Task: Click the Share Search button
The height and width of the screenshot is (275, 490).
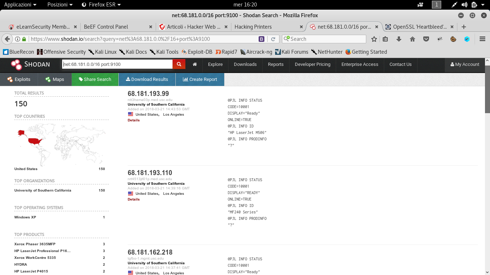Action: pyautogui.click(x=95, y=79)
